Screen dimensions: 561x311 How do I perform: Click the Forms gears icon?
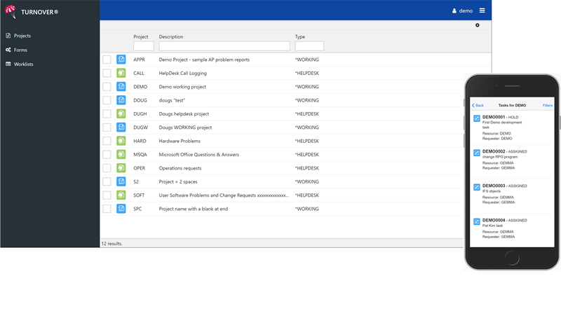pyautogui.click(x=8, y=50)
